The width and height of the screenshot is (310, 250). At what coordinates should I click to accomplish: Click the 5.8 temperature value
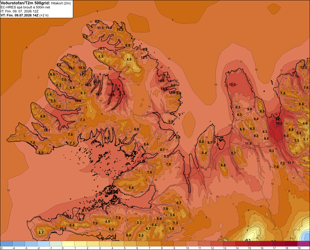171,229
